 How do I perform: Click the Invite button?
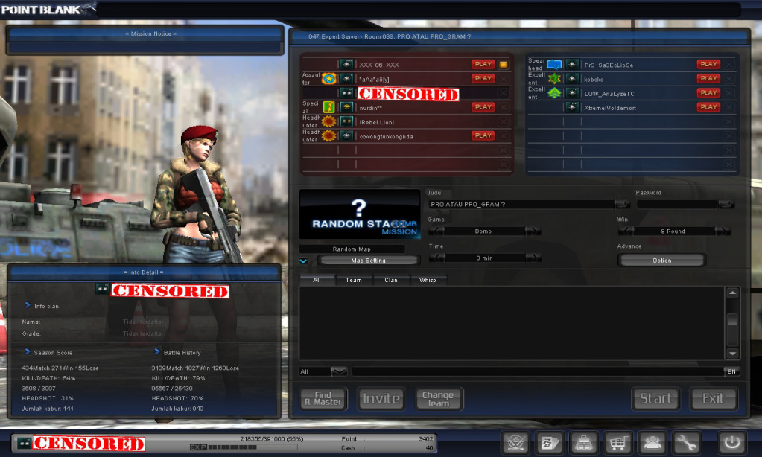(x=381, y=399)
